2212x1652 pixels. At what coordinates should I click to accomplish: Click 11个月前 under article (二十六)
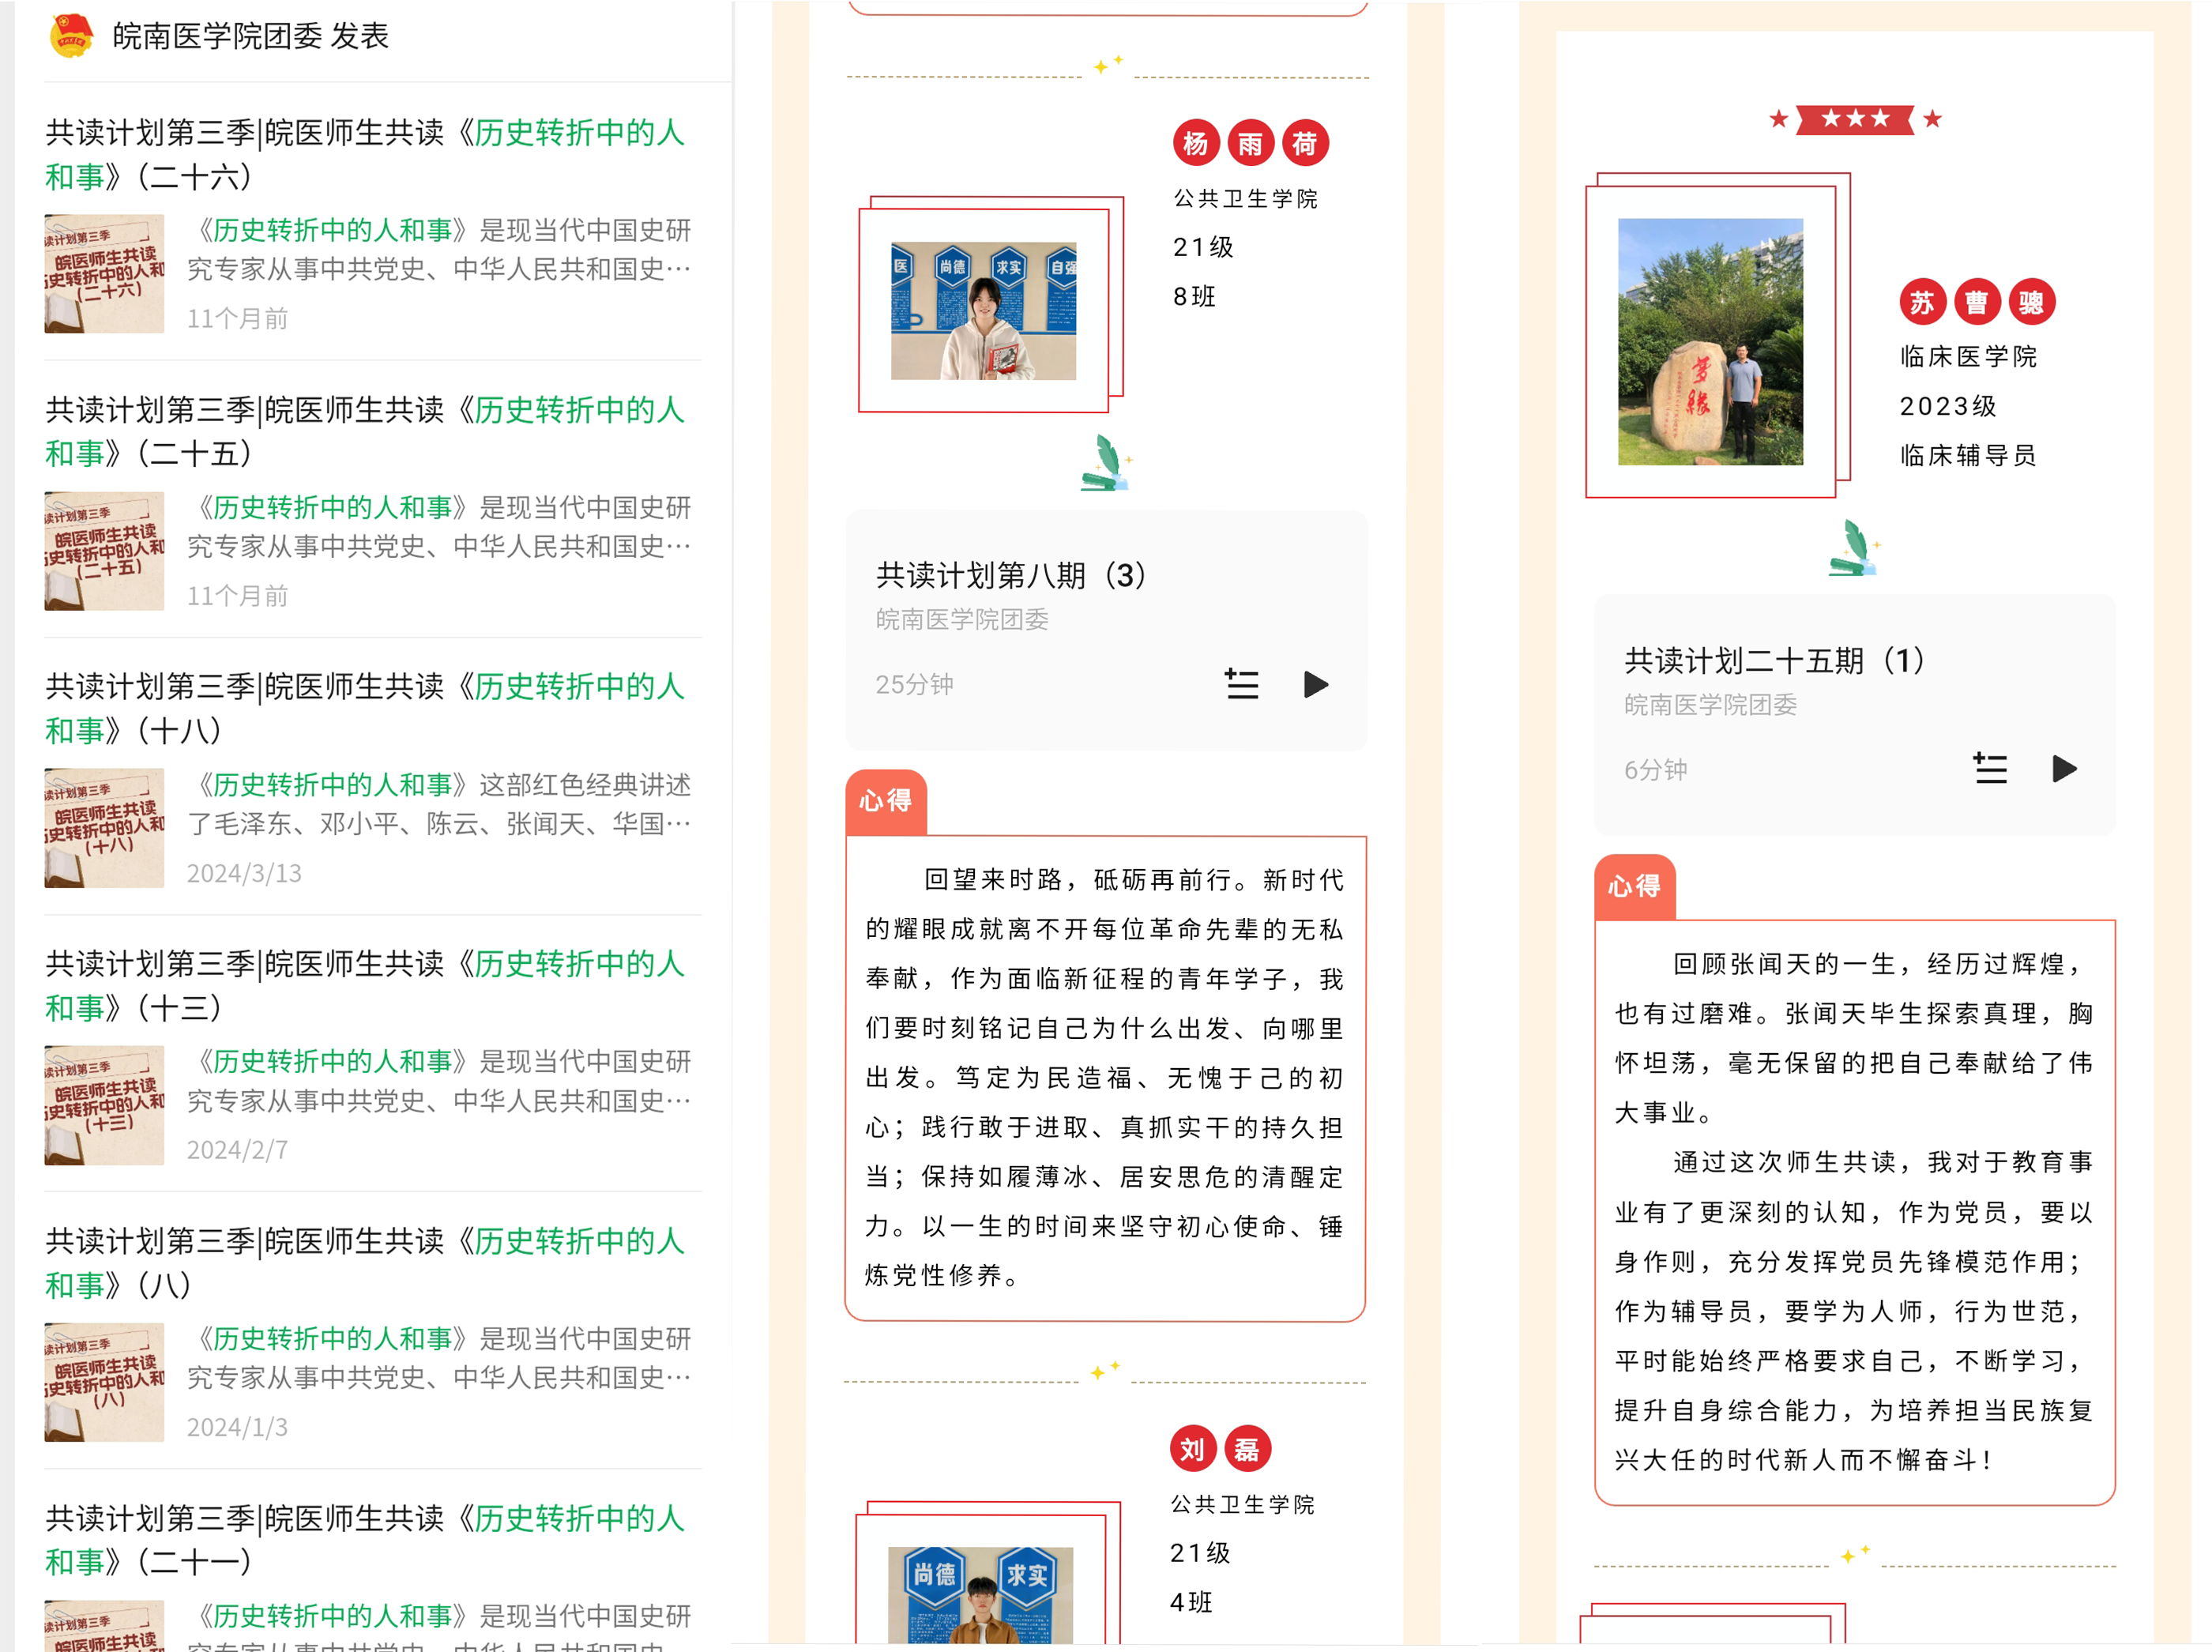237,319
